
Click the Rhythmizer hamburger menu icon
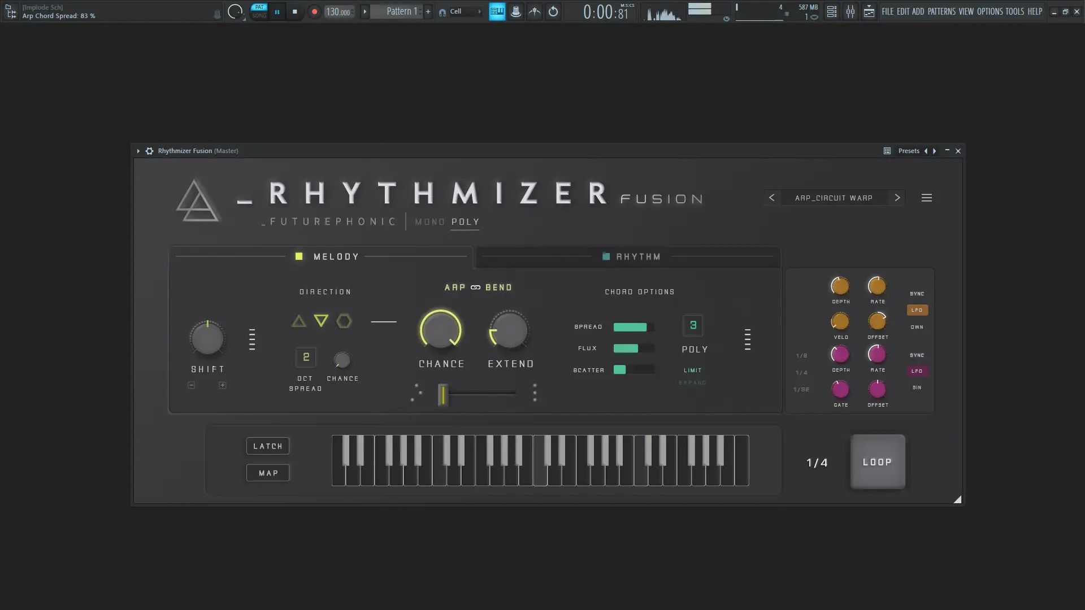[926, 198]
